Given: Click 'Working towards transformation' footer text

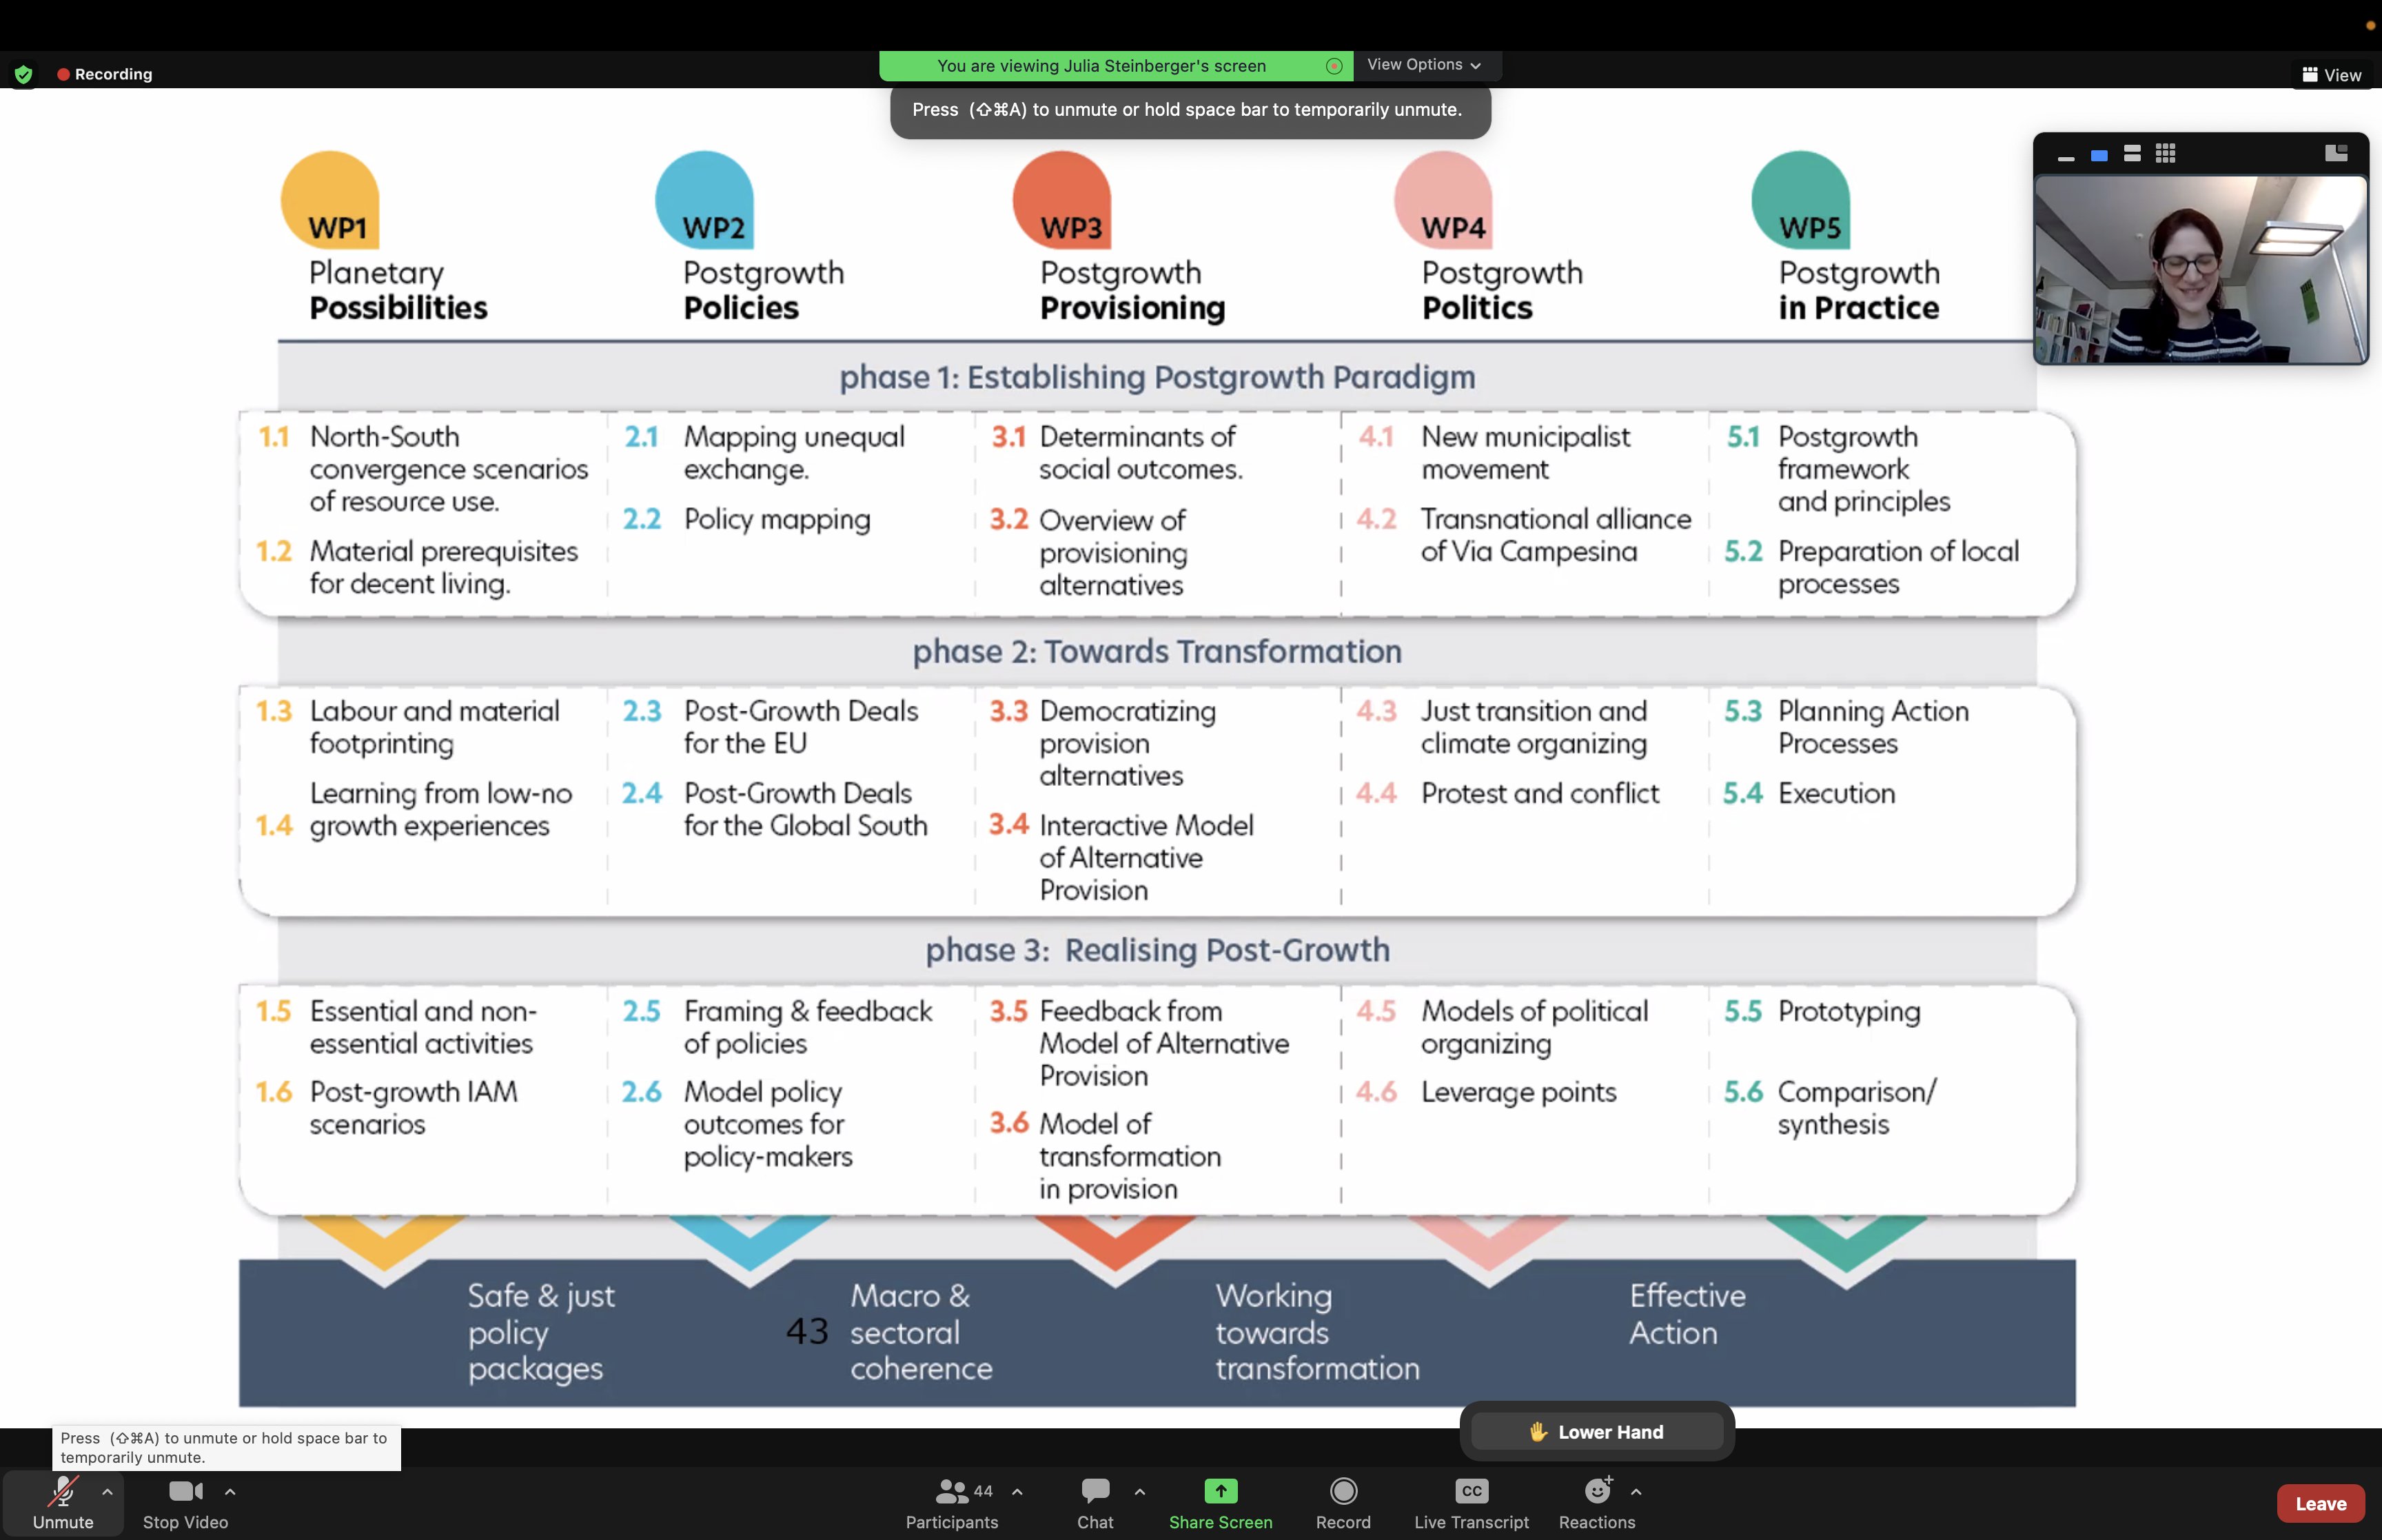Looking at the screenshot, I should tap(1316, 1332).
